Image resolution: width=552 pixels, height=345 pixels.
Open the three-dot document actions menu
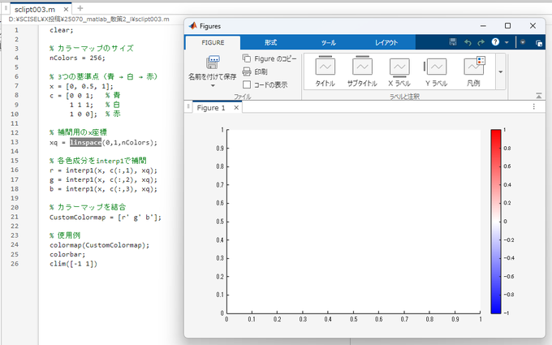[x=533, y=106]
